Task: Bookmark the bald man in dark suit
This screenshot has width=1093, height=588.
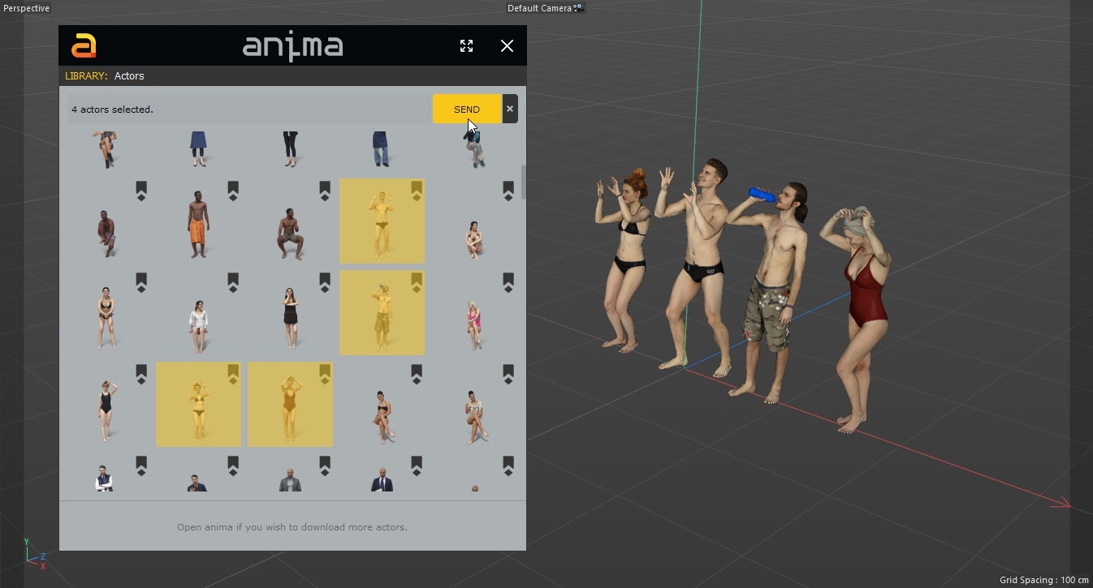Action: (416, 466)
